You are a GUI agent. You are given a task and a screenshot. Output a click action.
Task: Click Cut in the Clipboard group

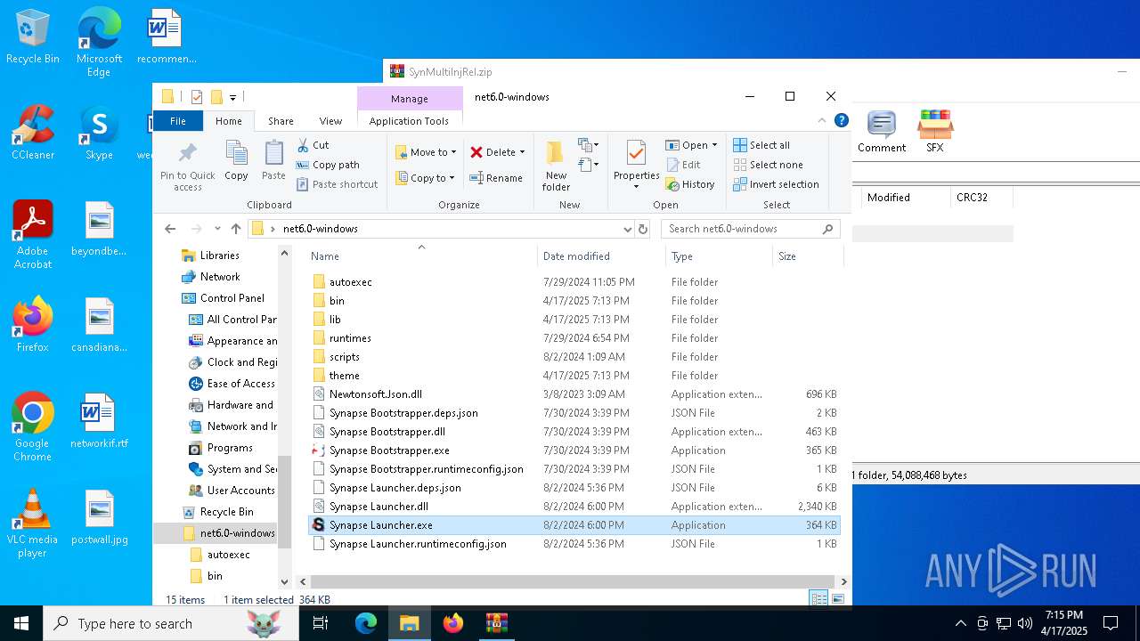313,145
